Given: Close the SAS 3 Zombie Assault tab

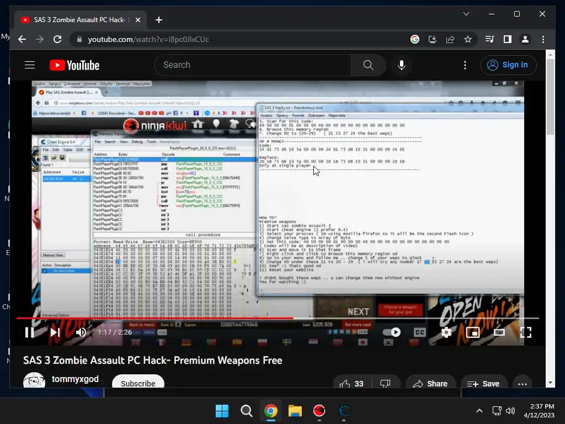Looking at the screenshot, I should pos(137,20).
